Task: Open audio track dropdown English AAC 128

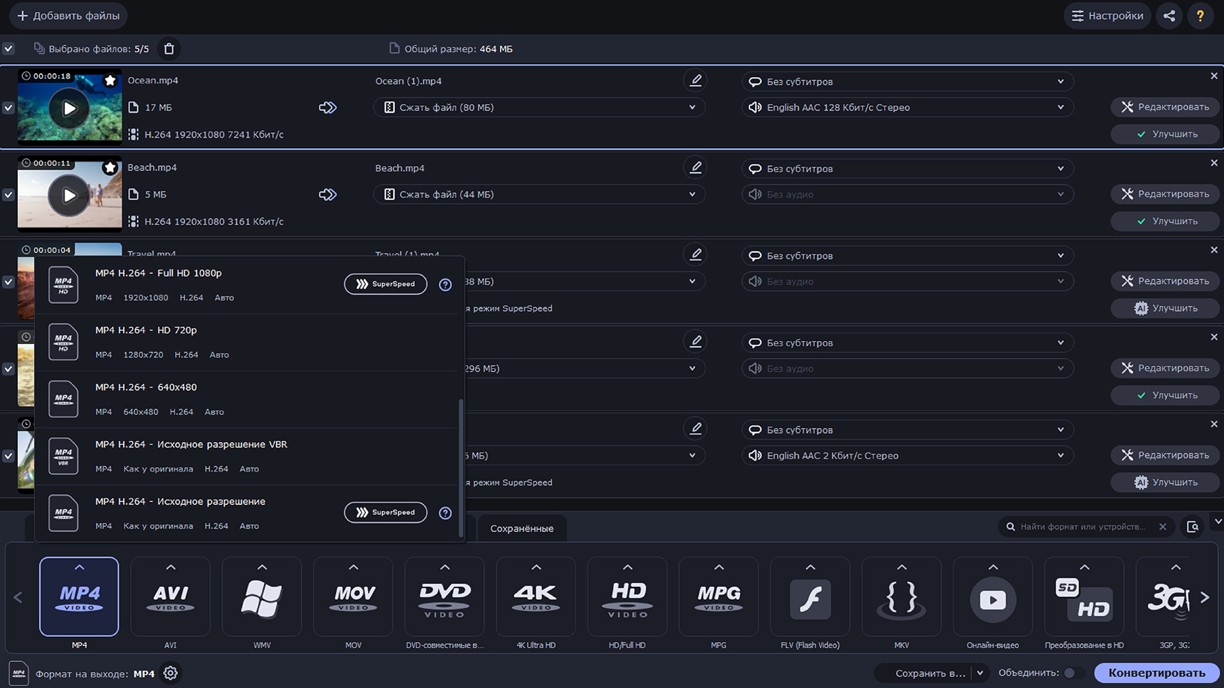Action: coord(907,108)
